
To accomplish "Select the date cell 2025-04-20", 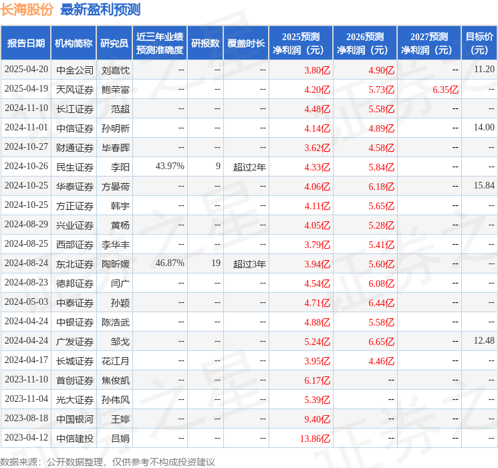I will 26,70.
